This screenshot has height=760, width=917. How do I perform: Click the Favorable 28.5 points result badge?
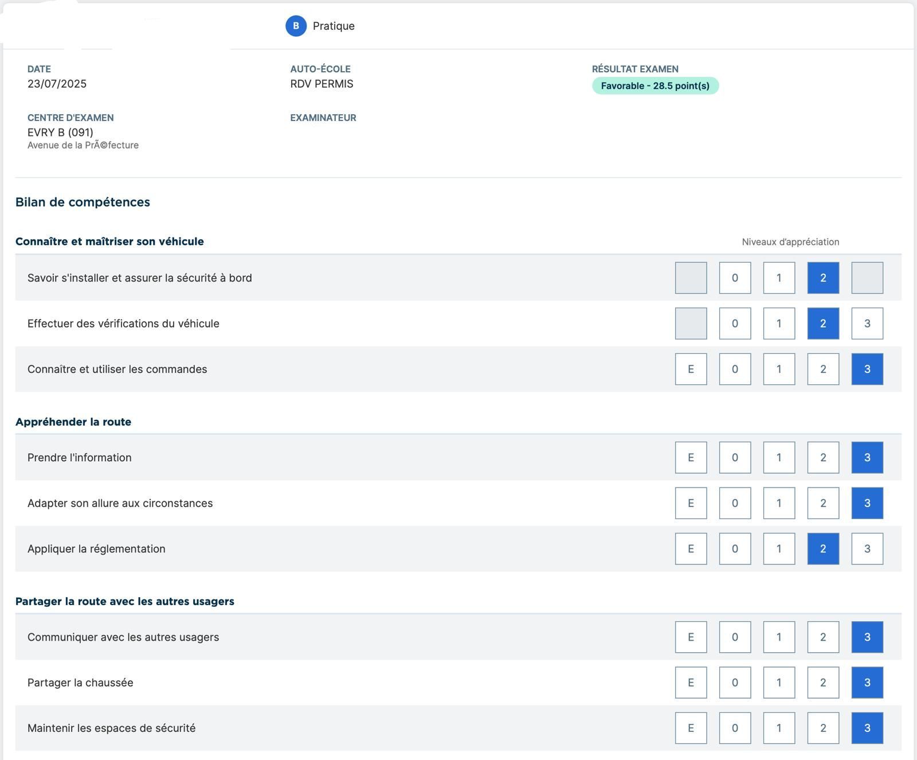point(655,86)
